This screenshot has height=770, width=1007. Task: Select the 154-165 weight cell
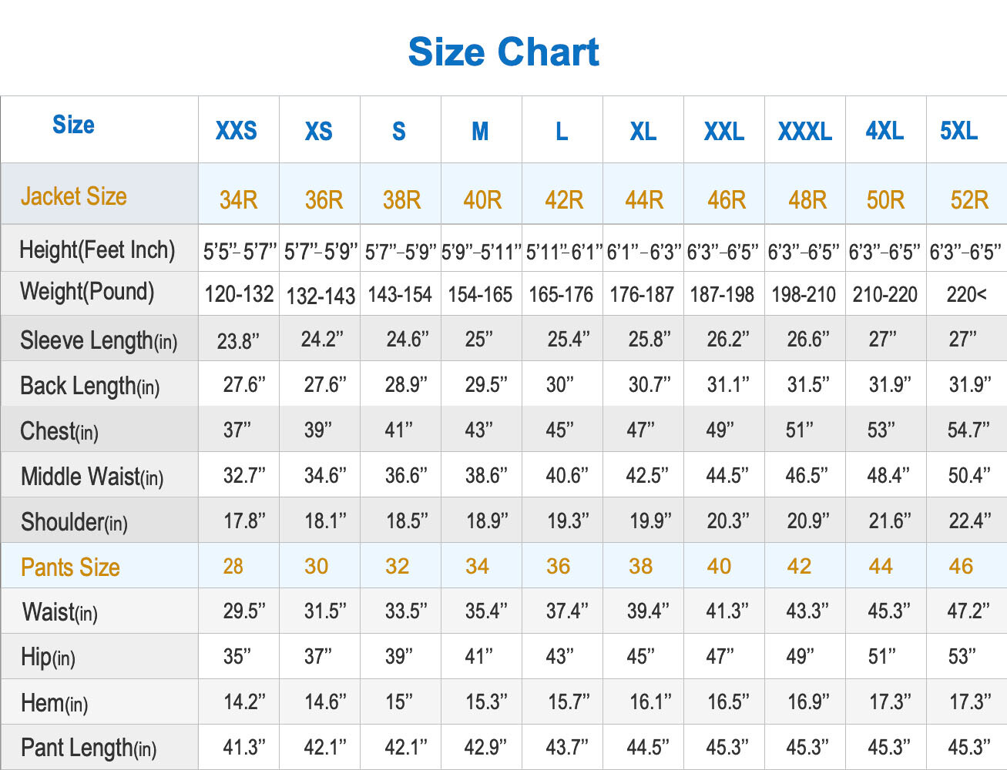pyautogui.click(x=480, y=294)
